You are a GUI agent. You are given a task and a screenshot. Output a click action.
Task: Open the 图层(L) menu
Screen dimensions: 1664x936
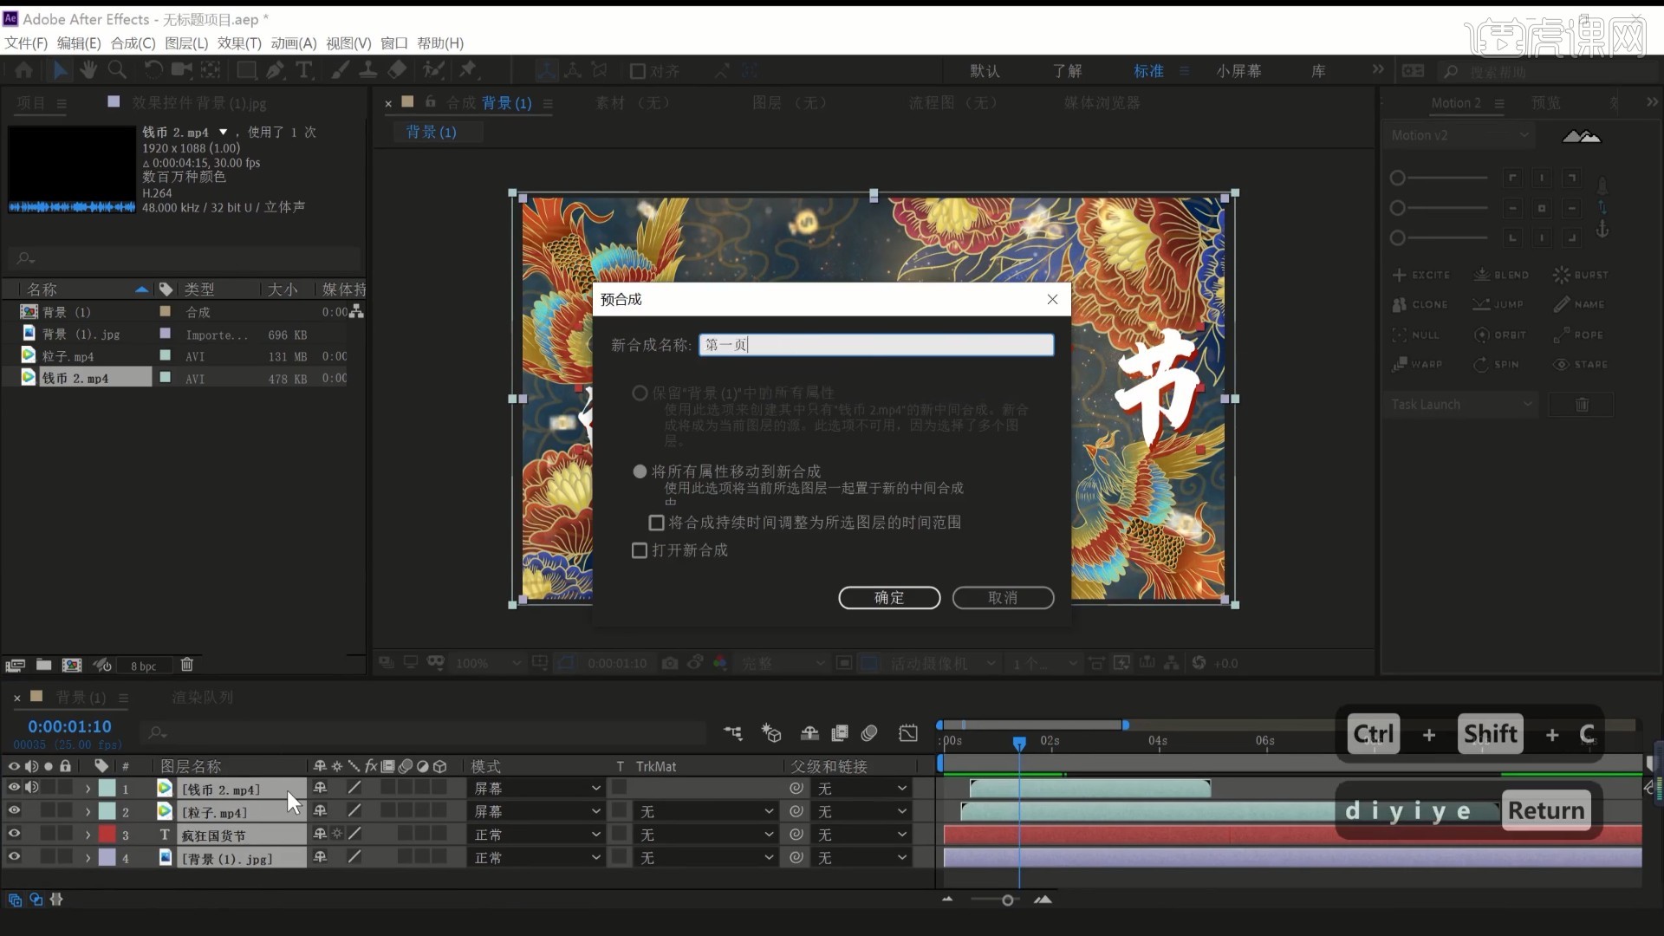(186, 43)
